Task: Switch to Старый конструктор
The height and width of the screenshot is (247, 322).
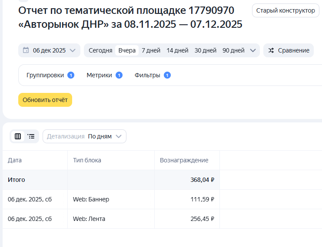Action: coord(285,10)
